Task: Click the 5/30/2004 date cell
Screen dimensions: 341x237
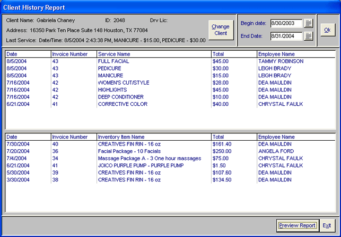Action: [18, 173]
